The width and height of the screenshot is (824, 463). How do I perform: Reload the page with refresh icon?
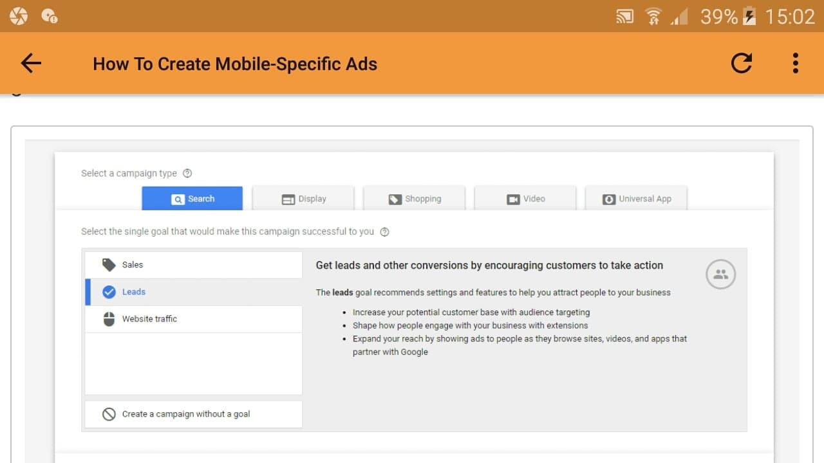741,63
